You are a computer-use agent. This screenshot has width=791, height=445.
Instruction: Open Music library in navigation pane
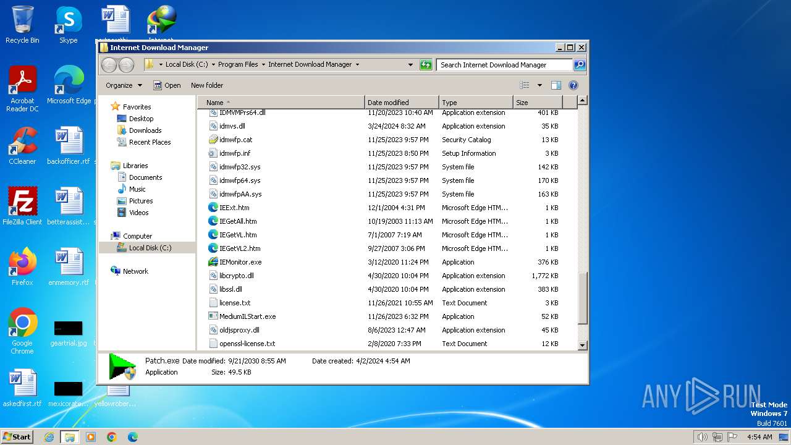(x=137, y=189)
